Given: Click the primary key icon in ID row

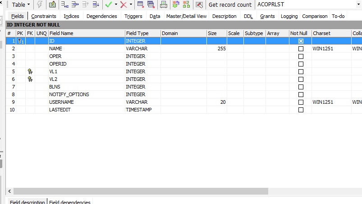Looking at the screenshot, I should point(20,41).
